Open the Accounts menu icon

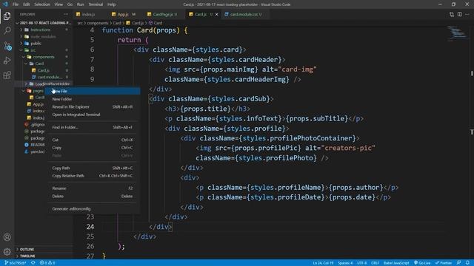7,237
